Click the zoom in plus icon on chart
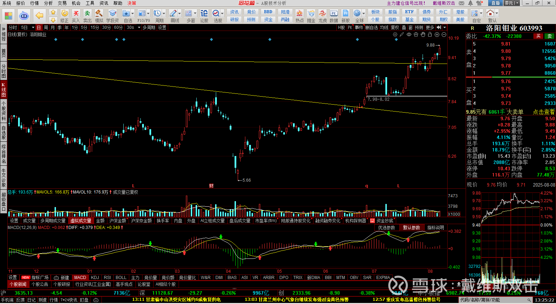The image size is (556, 304). [437, 34]
